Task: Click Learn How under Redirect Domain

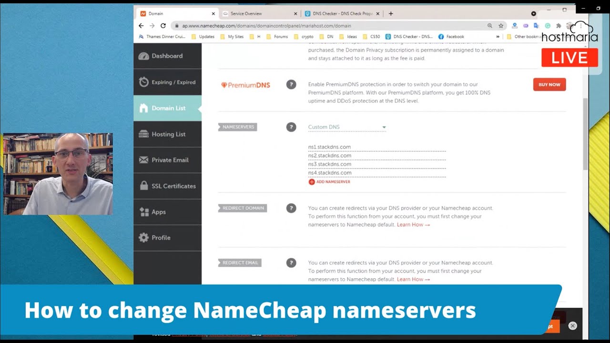Action: pos(413,225)
